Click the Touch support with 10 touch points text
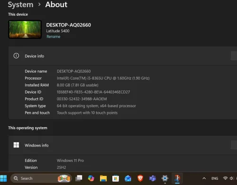 [x=87, y=113]
